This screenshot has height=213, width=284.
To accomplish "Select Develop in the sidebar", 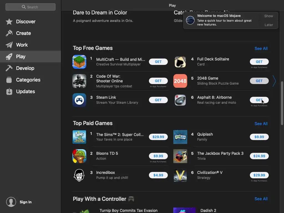I will [31, 68].
